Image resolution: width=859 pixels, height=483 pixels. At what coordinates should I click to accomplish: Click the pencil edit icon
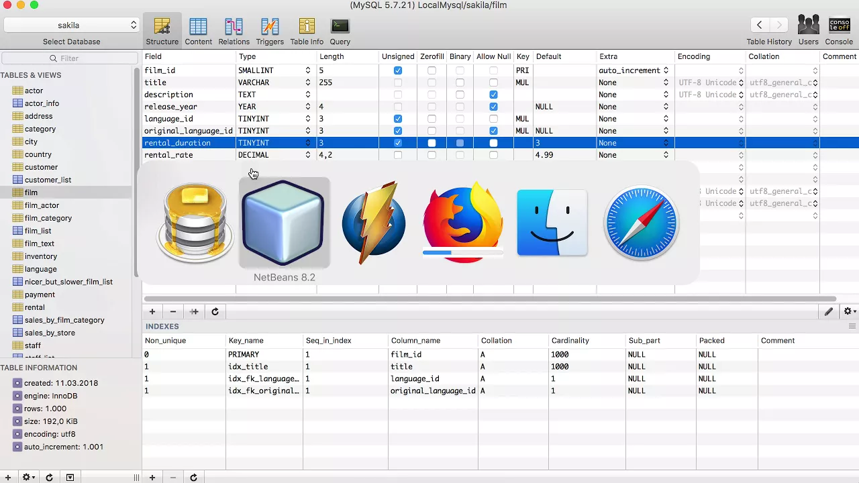pos(829,311)
